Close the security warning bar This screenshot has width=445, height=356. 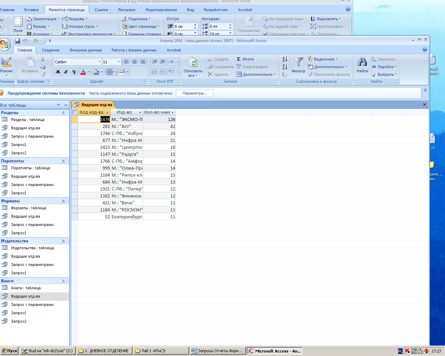pos(425,90)
